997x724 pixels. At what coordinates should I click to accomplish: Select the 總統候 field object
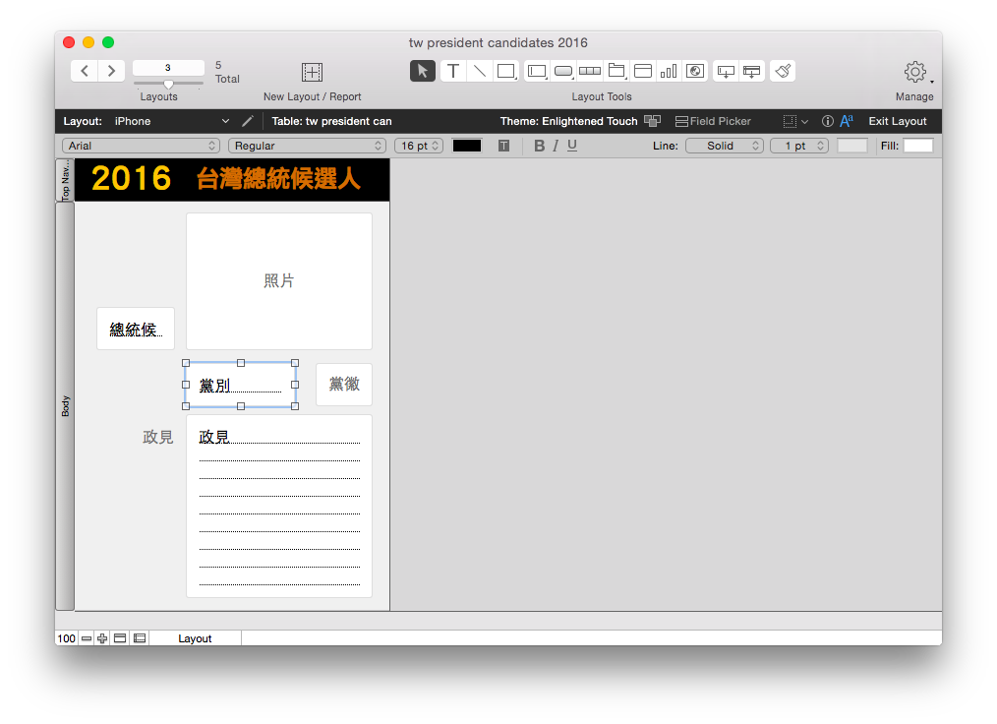point(136,329)
